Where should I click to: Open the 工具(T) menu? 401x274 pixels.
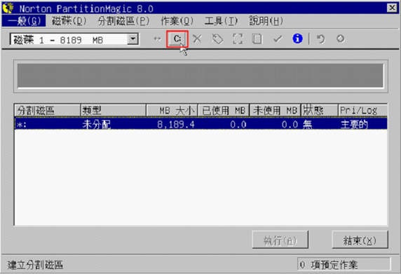click(221, 21)
